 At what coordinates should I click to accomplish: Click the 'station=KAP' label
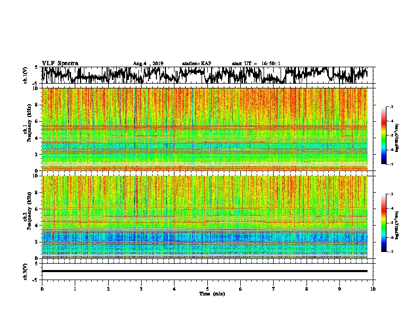pyautogui.click(x=197, y=64)
